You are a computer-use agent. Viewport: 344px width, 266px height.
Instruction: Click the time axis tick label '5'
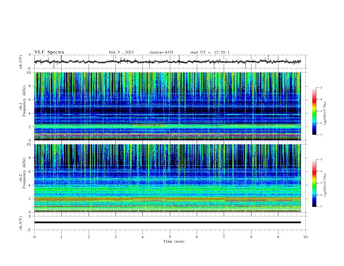click(170, 237)
